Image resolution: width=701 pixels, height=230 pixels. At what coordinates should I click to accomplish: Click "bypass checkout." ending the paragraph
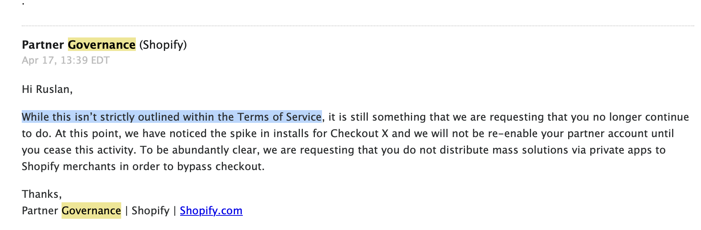(221, 166)
